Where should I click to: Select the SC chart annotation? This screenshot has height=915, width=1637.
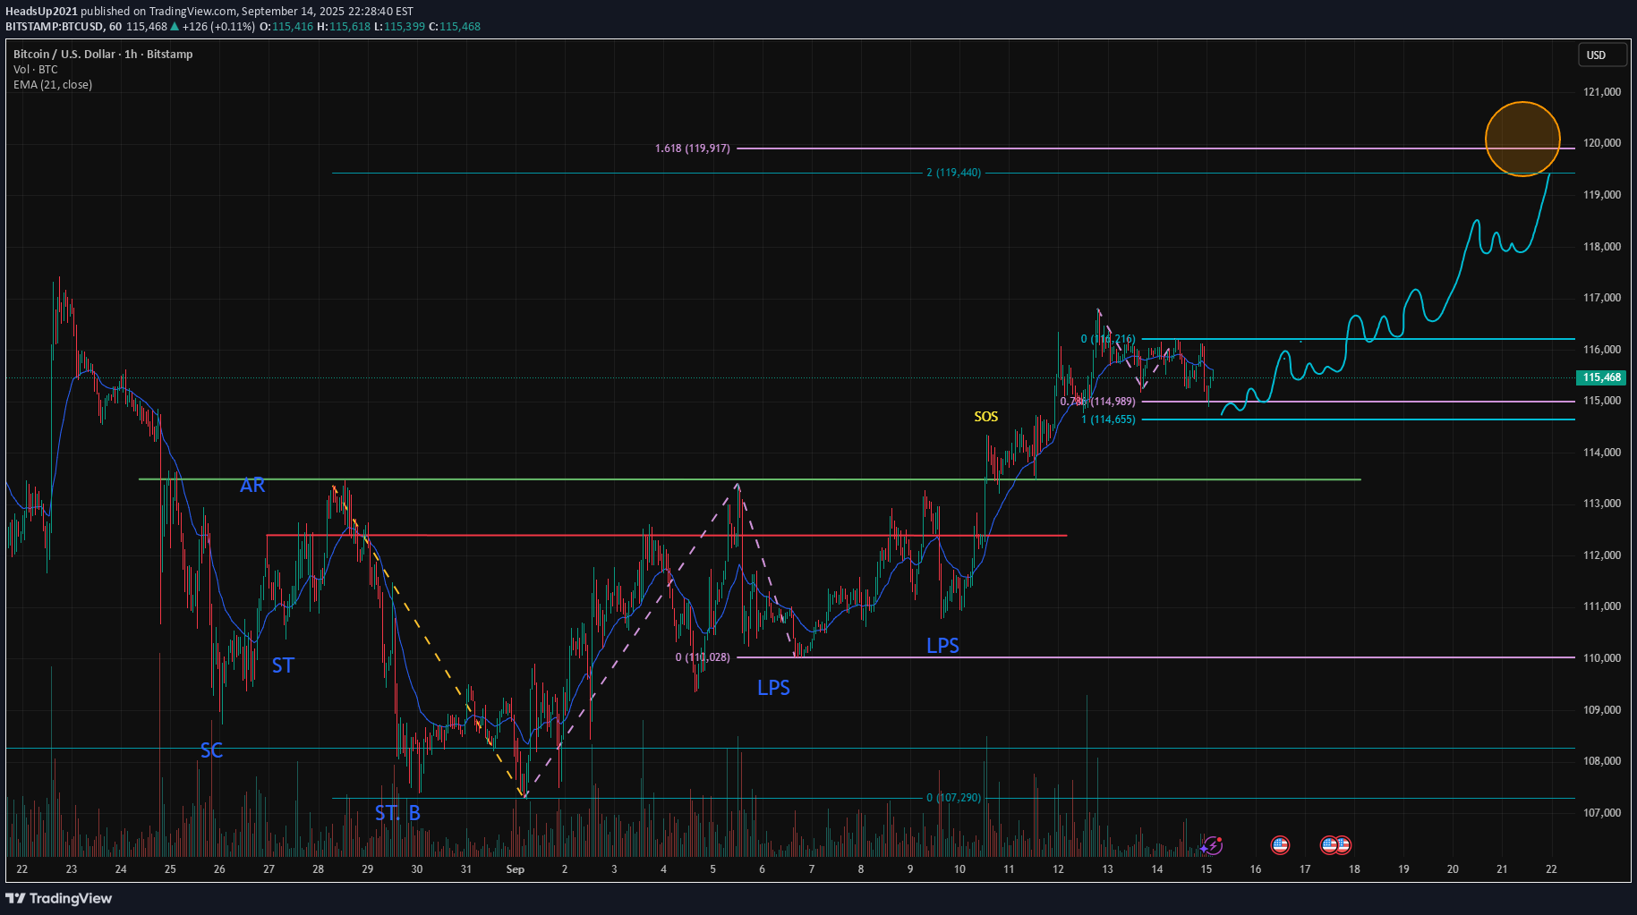[x=211, y=750]
